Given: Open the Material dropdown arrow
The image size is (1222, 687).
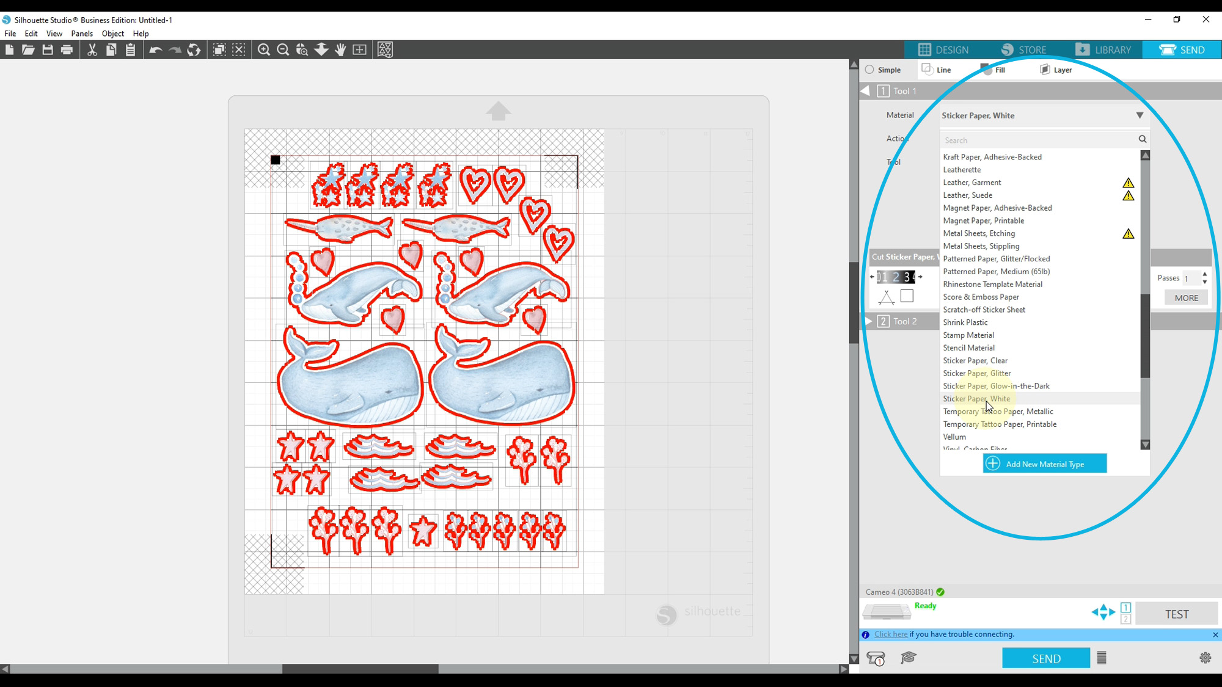Looking at the screenshot, I should [x=1140, y=115].
